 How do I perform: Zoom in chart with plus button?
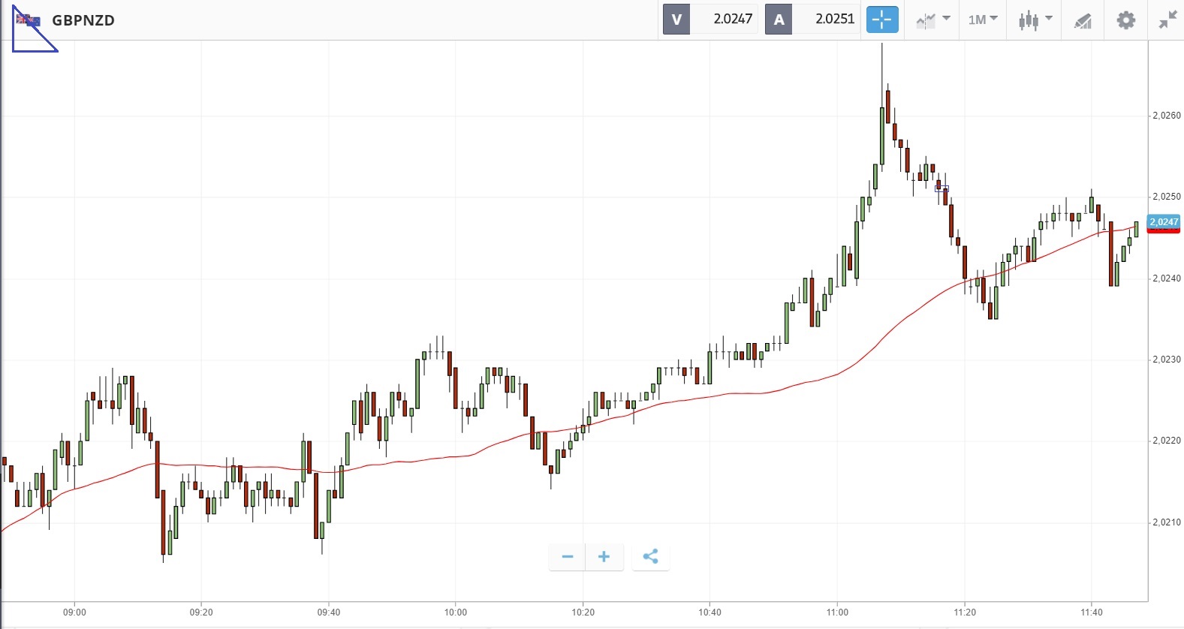point(604,556)
